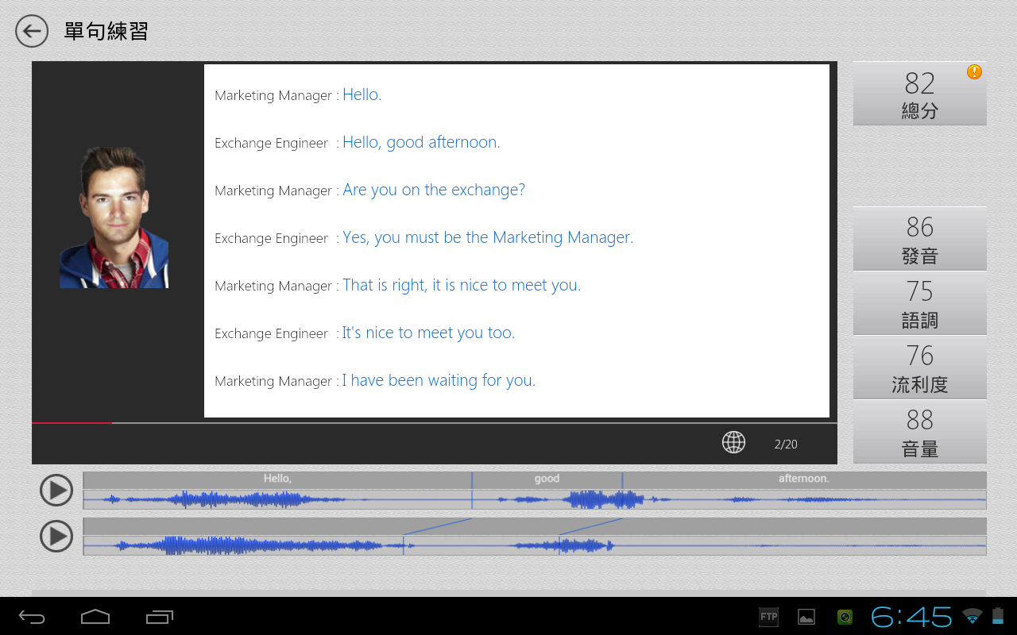Open the 82 總分 total score panel

tap(919, 94)
